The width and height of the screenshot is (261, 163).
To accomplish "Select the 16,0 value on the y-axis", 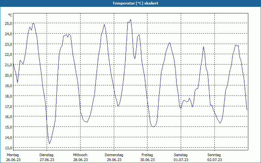I will tap(8, 116).
